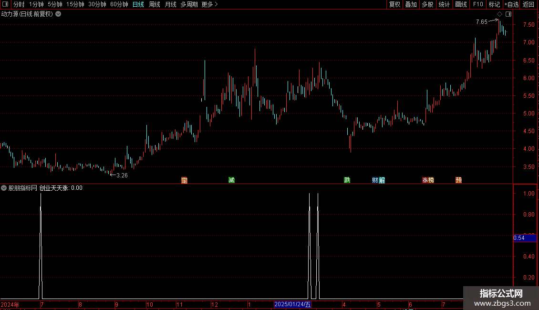Click 返回 to go back
539x310 pixels.
point(529,4)
